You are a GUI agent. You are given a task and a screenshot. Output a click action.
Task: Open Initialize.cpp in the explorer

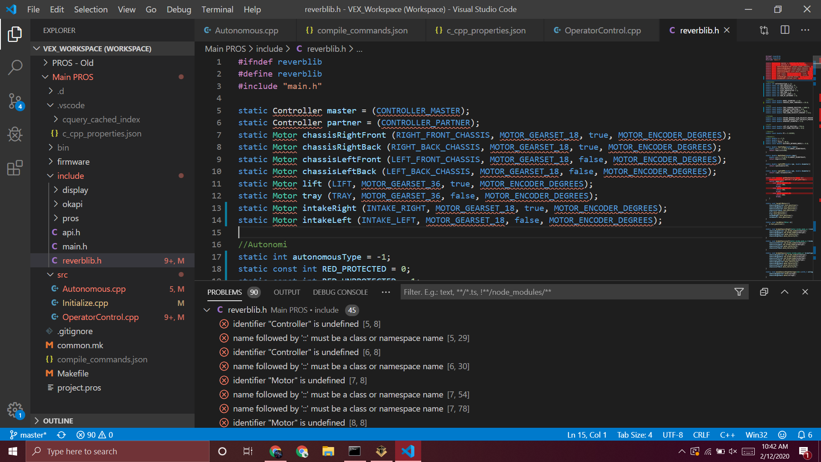[85, 303]
